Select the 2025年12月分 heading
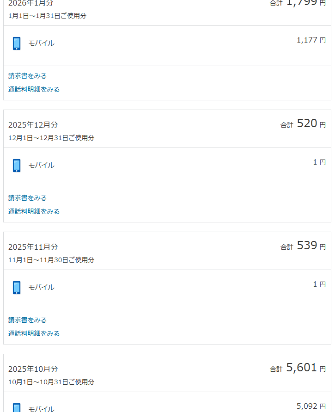The image size is (335, 412). (x=33, y=125)
